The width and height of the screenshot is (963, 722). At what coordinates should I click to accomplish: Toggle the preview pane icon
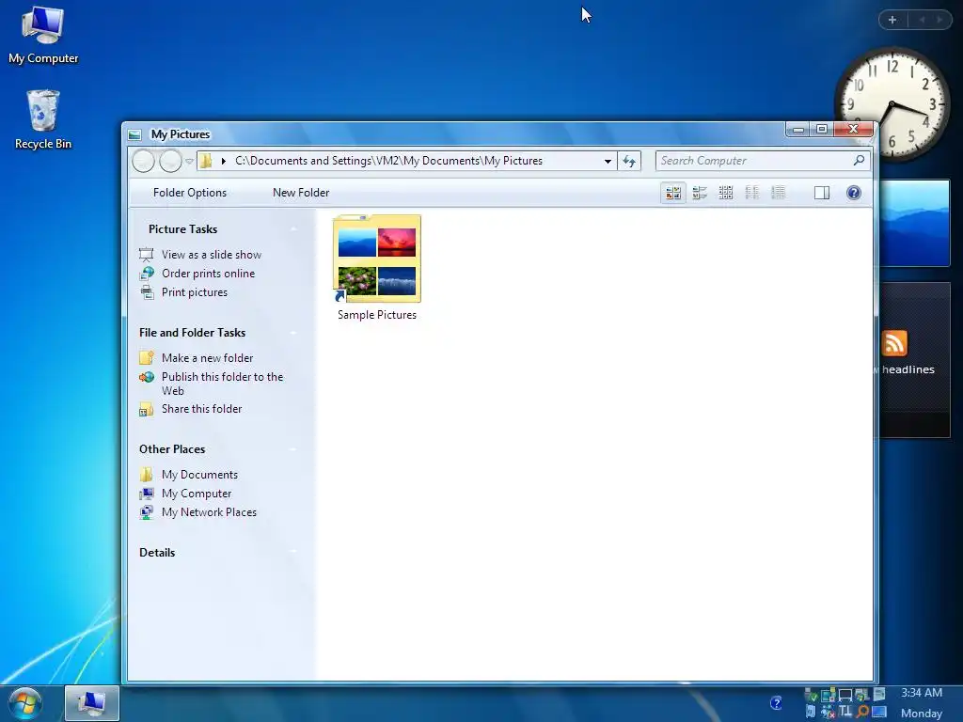coord(822,193)
